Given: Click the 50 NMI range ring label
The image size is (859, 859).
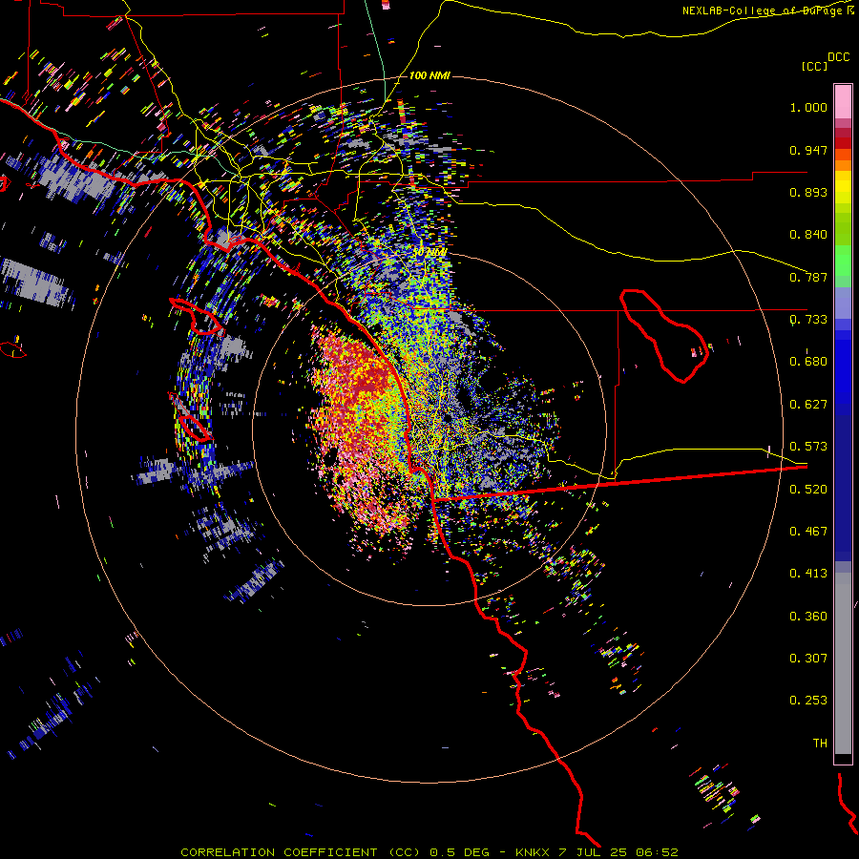Looking at the screenshot, I should pyautogui.click(x=429, y=252).
